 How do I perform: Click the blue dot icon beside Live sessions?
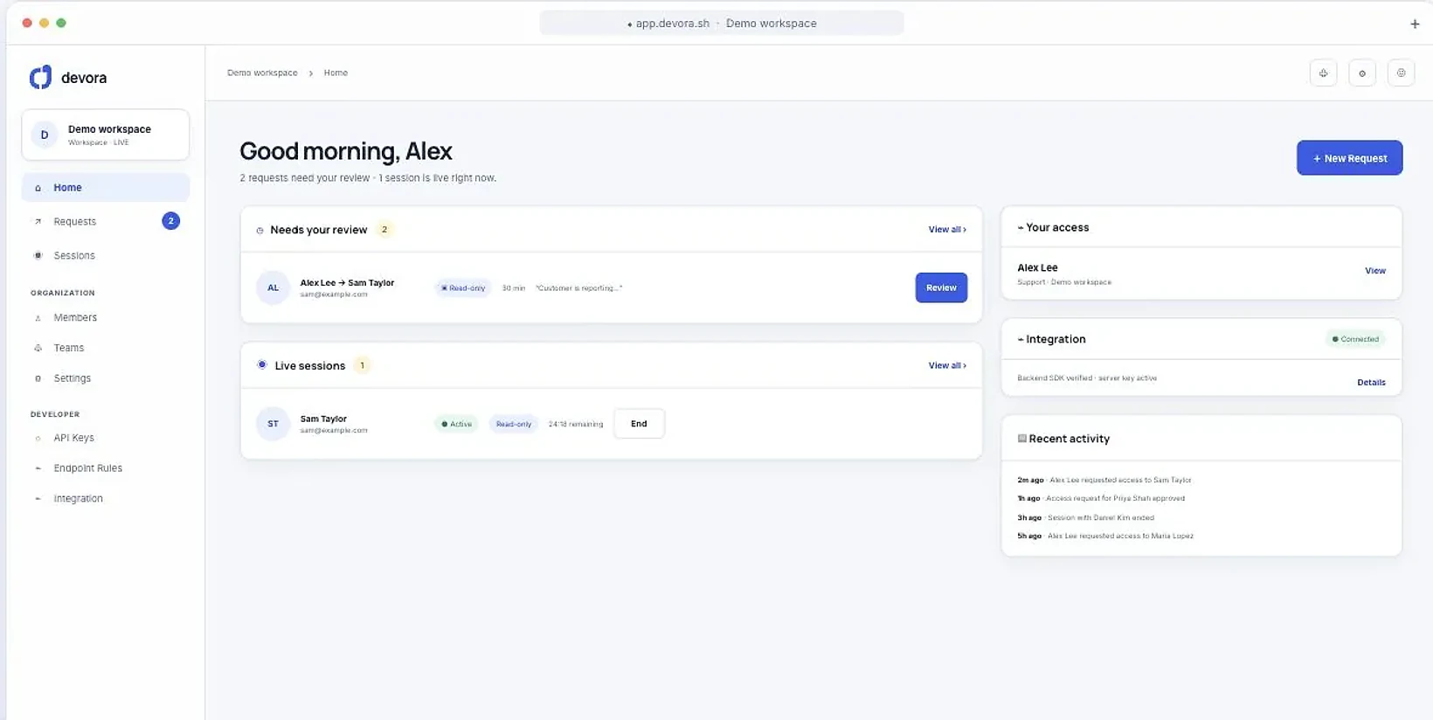pyautogui.click(x=261, y=365)
